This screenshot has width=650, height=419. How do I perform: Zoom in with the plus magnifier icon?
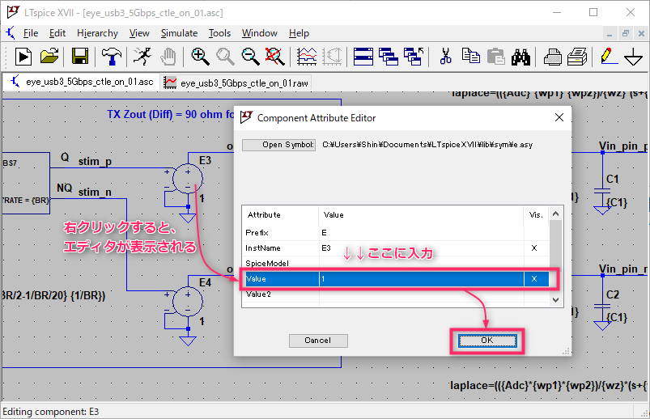pos(200,57)
